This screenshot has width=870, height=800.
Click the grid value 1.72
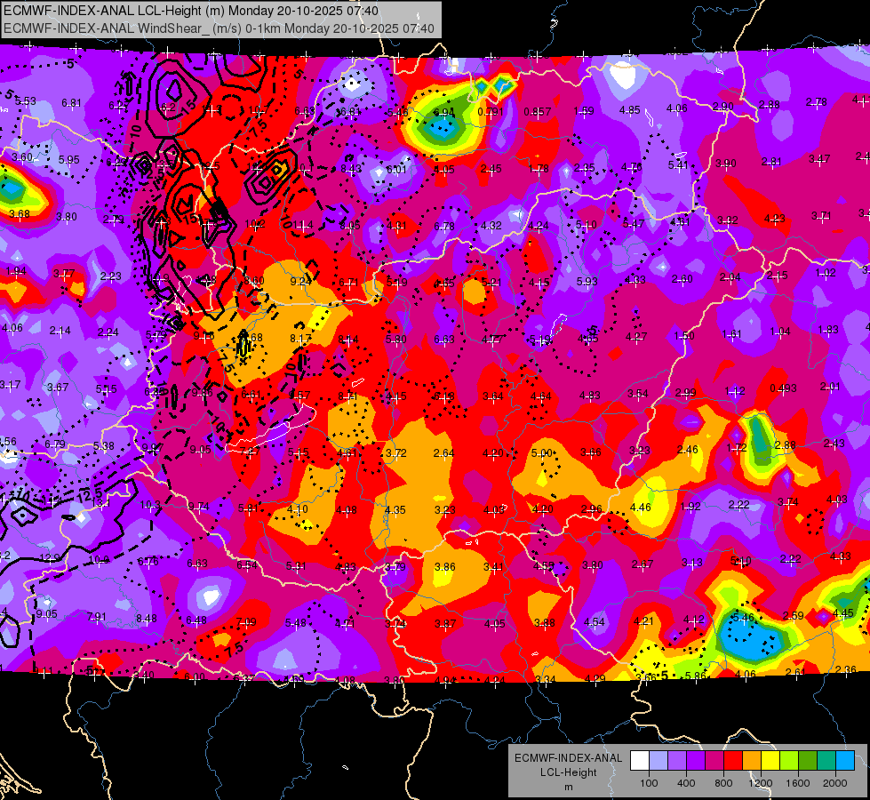[x=737, y=448]
